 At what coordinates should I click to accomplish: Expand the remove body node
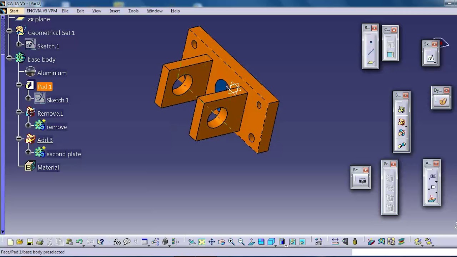28,125
